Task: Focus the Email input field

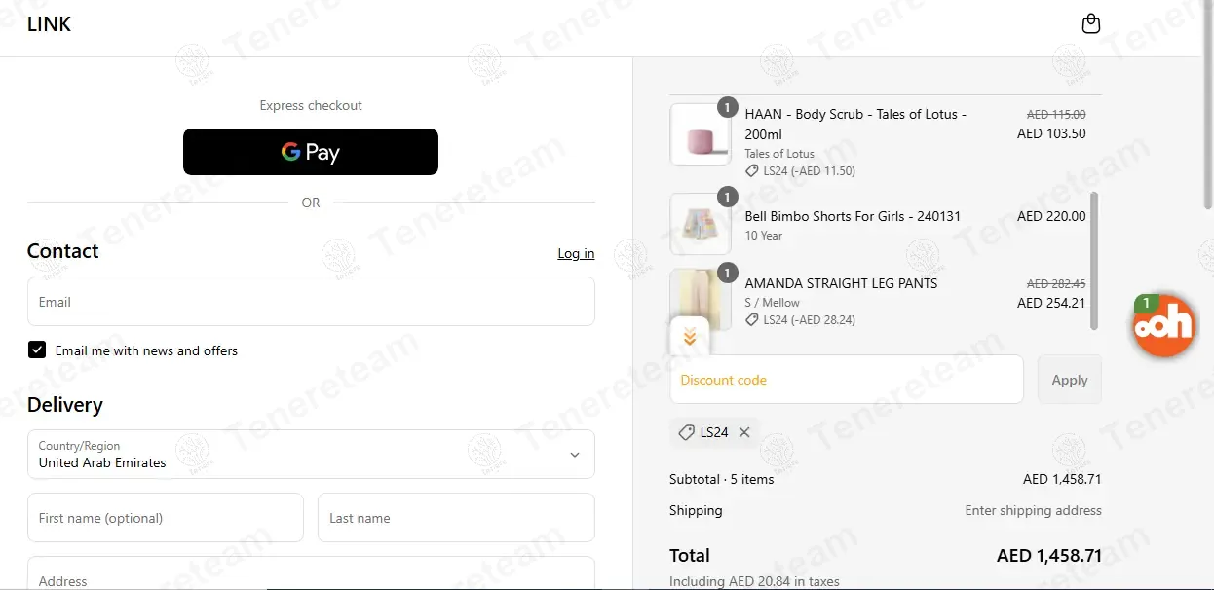Action: [311, 302]
